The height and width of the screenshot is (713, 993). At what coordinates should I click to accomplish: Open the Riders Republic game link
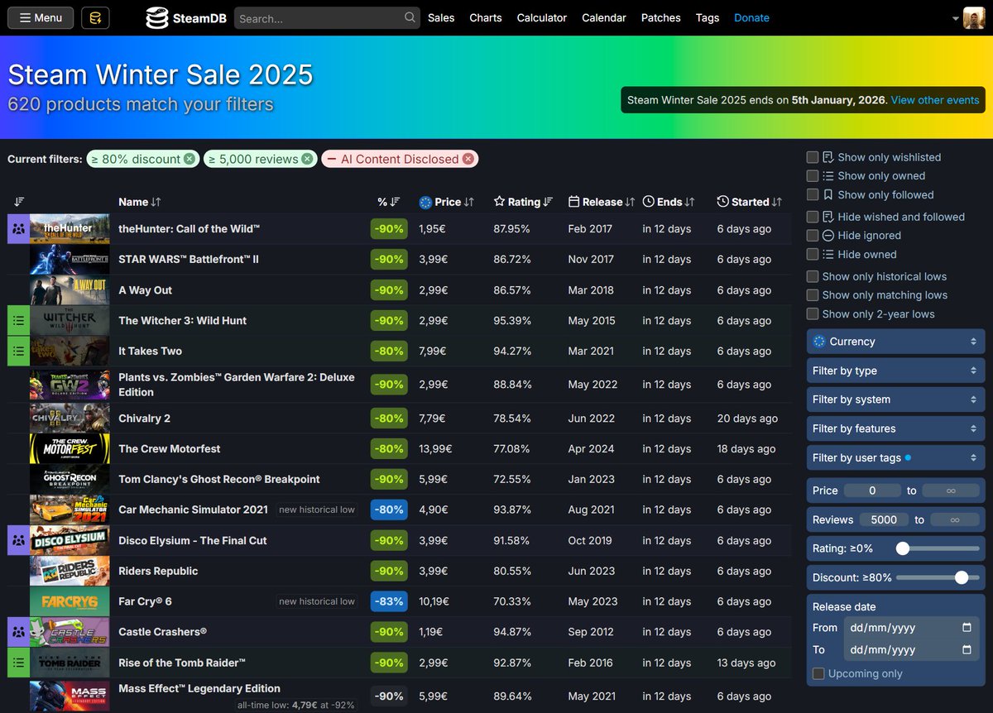[158, 571]
